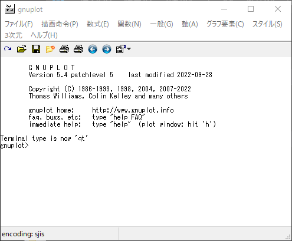Click the first printer icon
The image size is (292, 241).
pos(64,49)
